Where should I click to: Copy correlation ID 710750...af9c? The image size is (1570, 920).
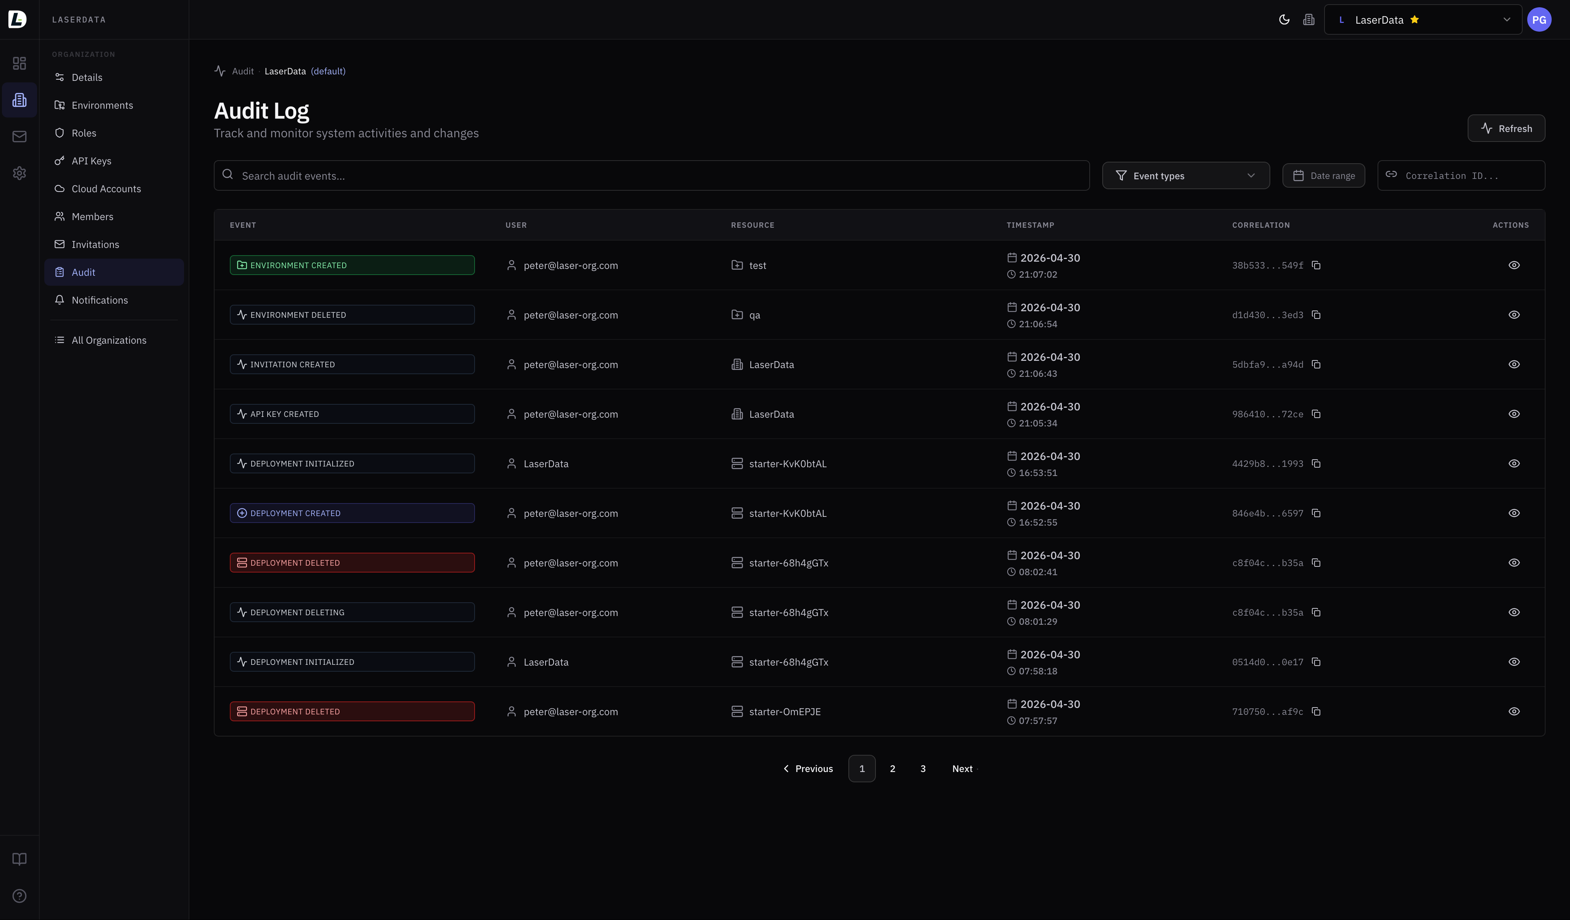[1316, 711]
